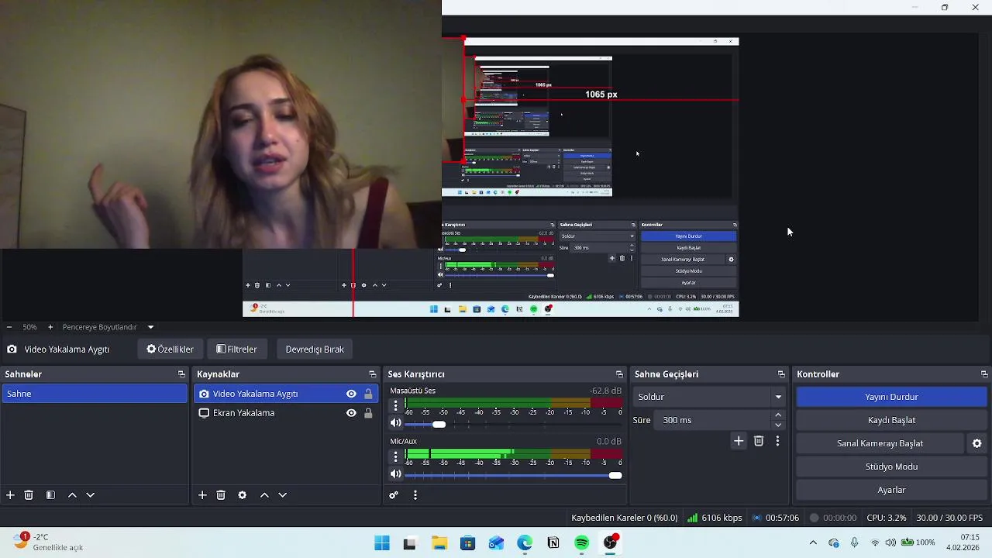Open Ayarlar settings
The image size is (992, 558).
891,490
